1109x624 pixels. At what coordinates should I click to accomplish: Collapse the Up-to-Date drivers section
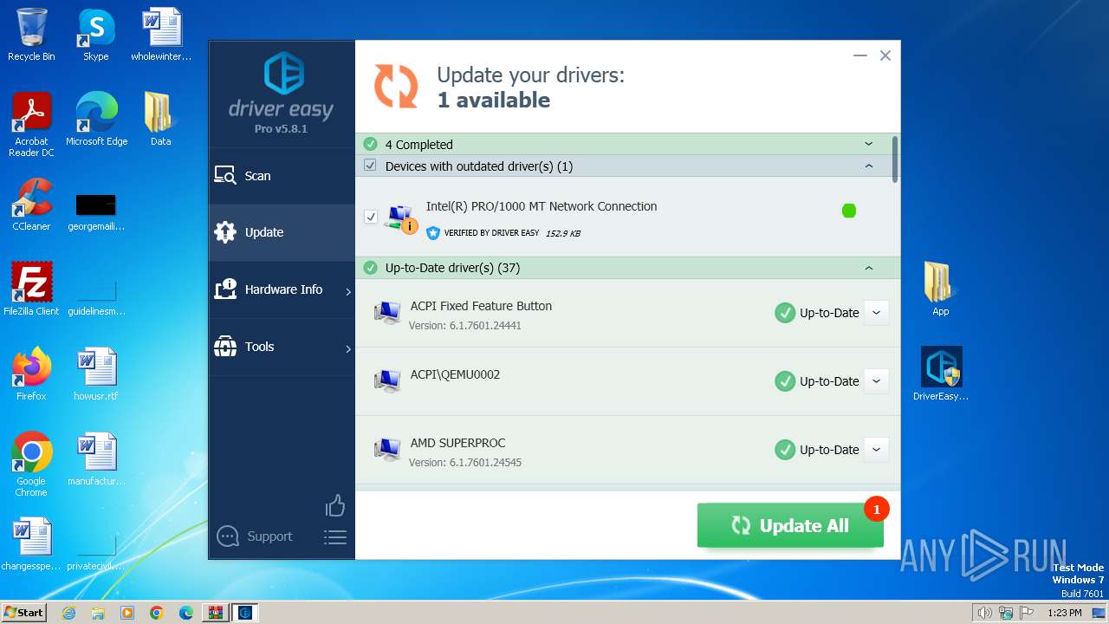869,268
